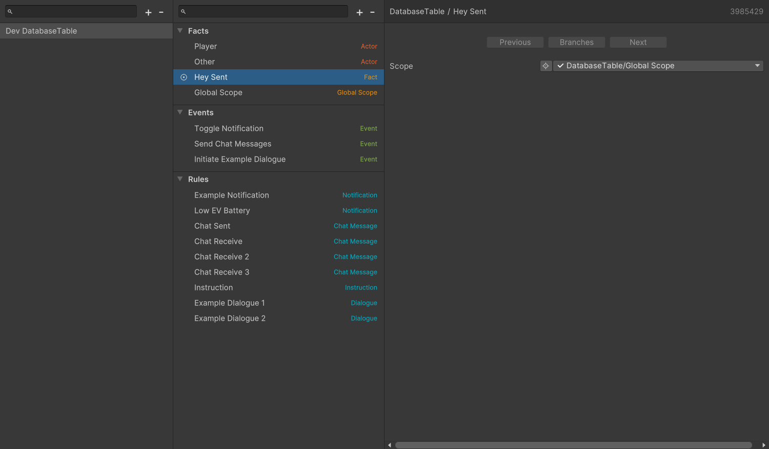Screen dimensions: 769x449
Task: Select the Initiate Example Dialogue event
Action: point(278,159)
